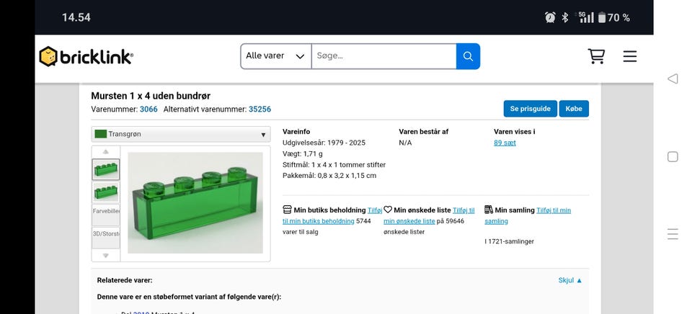Click the text Udgivelsesår: 1979 - 2025

(324, 143)
